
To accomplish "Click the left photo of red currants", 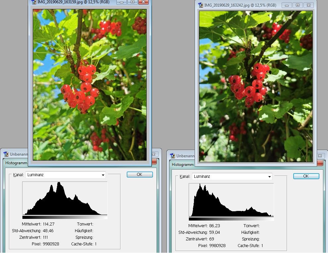I will tap(90, 85).
